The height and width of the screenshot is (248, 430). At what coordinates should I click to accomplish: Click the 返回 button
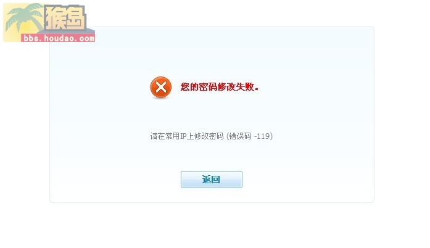(x=212, y=180)
